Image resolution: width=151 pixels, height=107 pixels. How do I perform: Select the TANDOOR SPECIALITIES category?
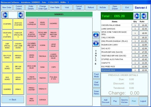18,35
